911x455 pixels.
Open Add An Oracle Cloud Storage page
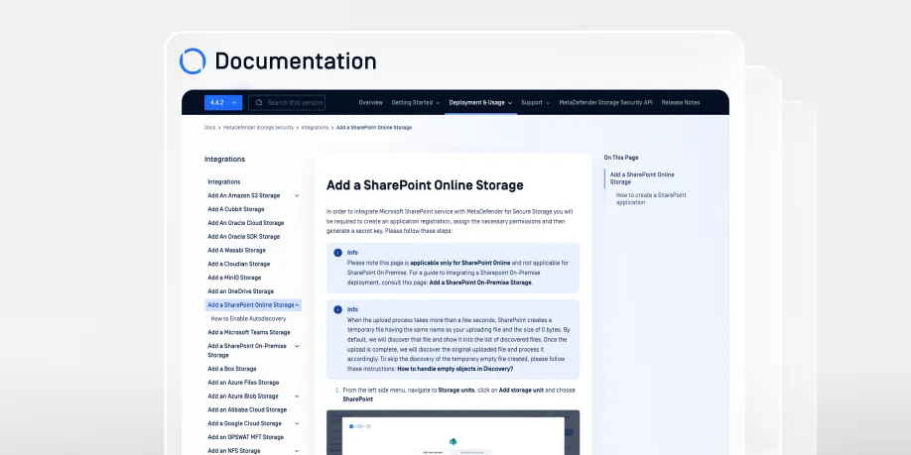click(246, 223)
